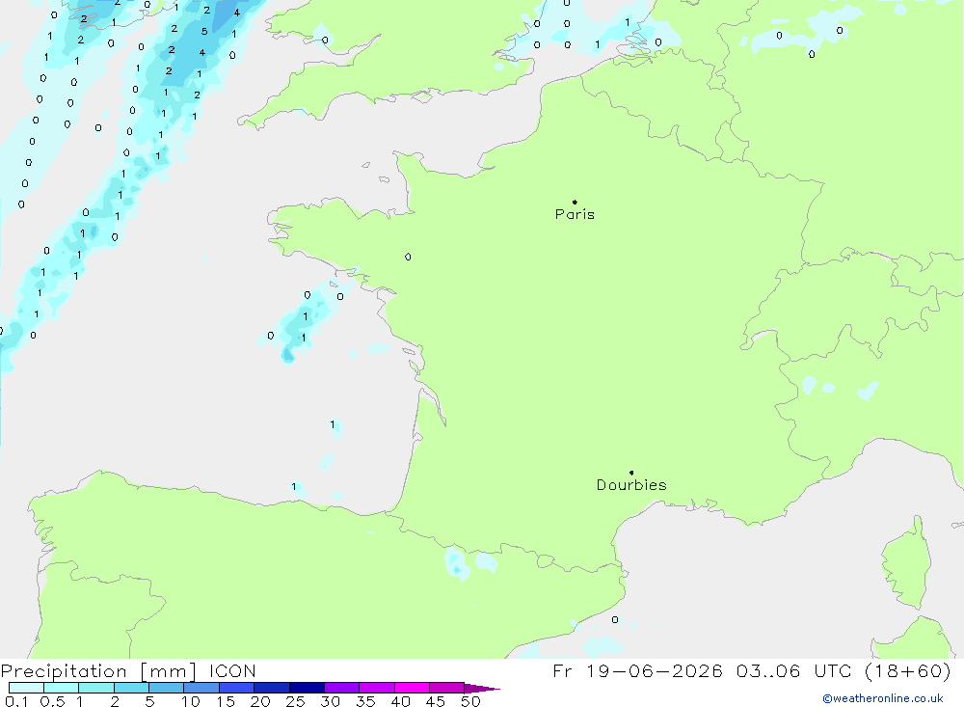Viewport: 964px width, 707px height.
Task: Click the value 4 at the top edge
Action: (237, 13)
